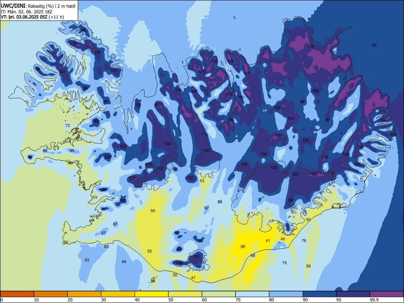Viewport: 404px width, 303px height.
Task: Click the 'UWC/DINI: Rakastig (%) í 2 m hæð' title
Action: 38,6
